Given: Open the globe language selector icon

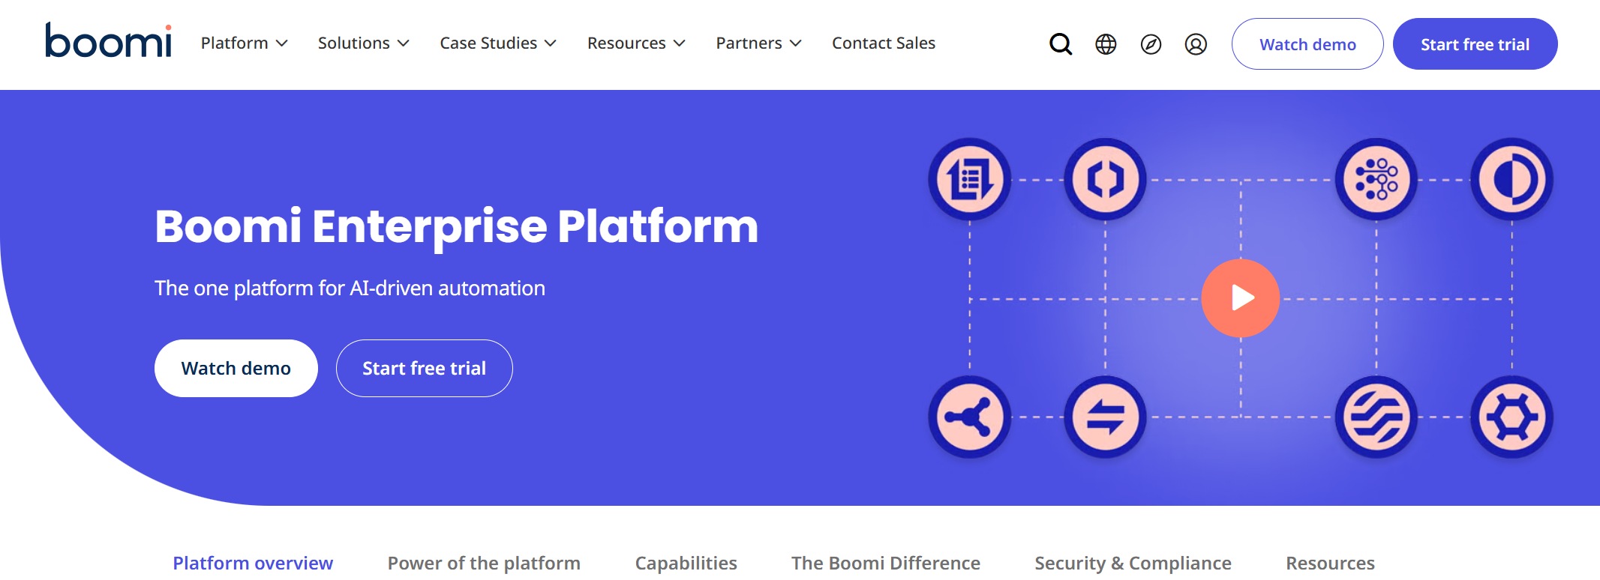Looking at the screenshot, I should (1106, 44).
